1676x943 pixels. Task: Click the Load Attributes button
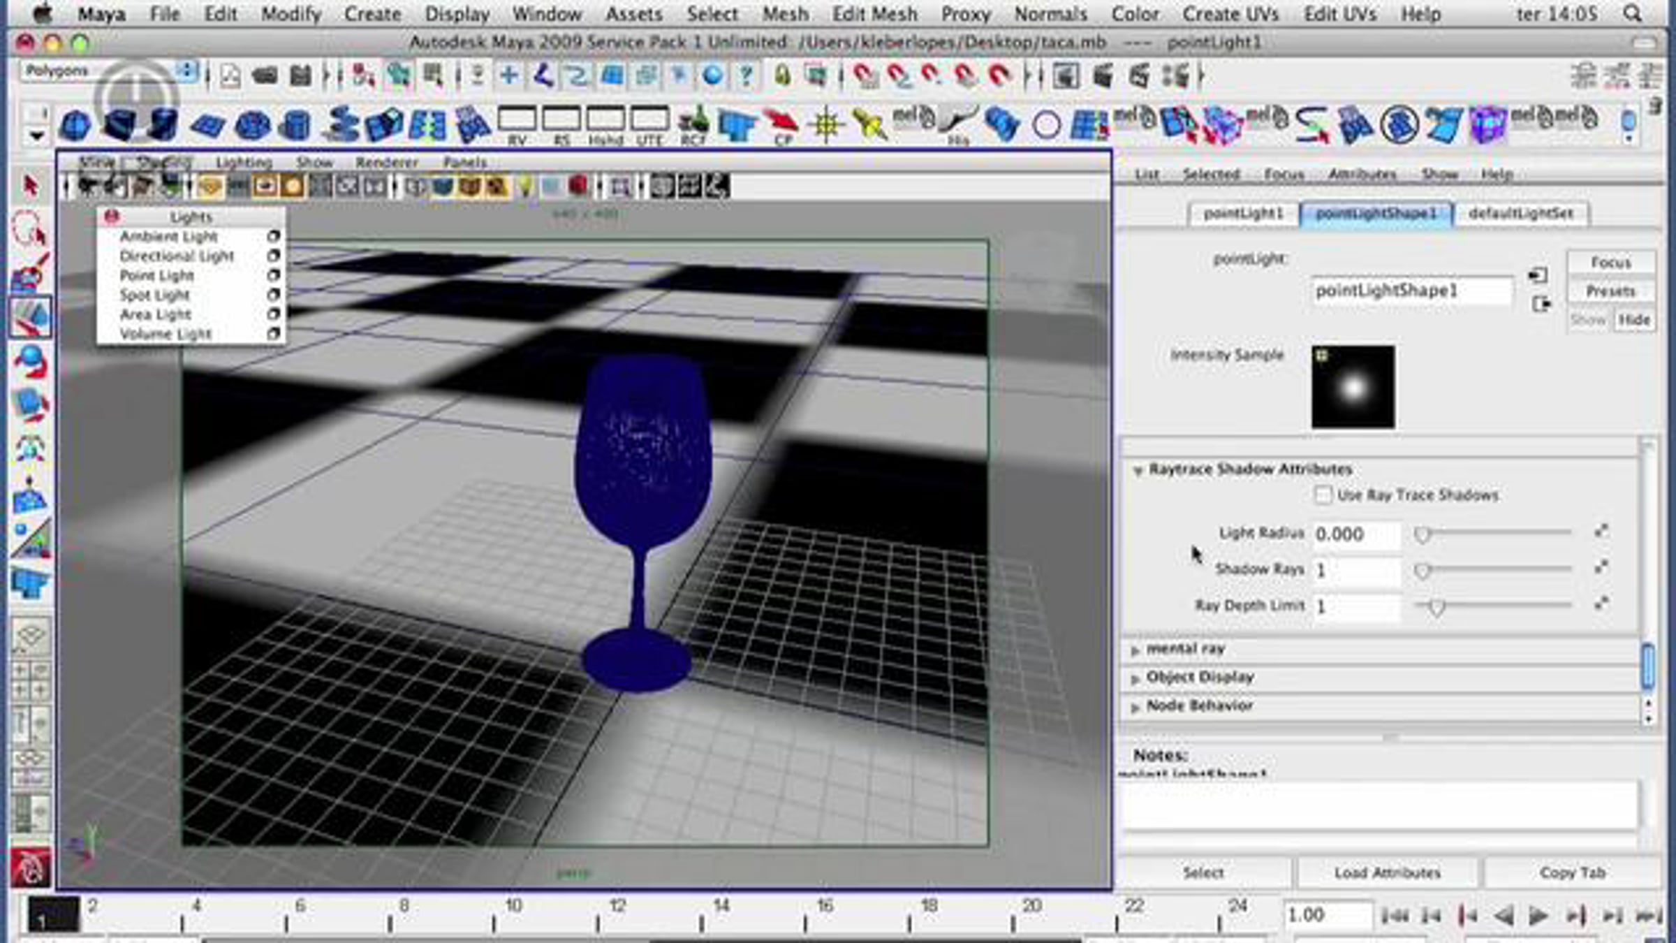pos(1387,872)
